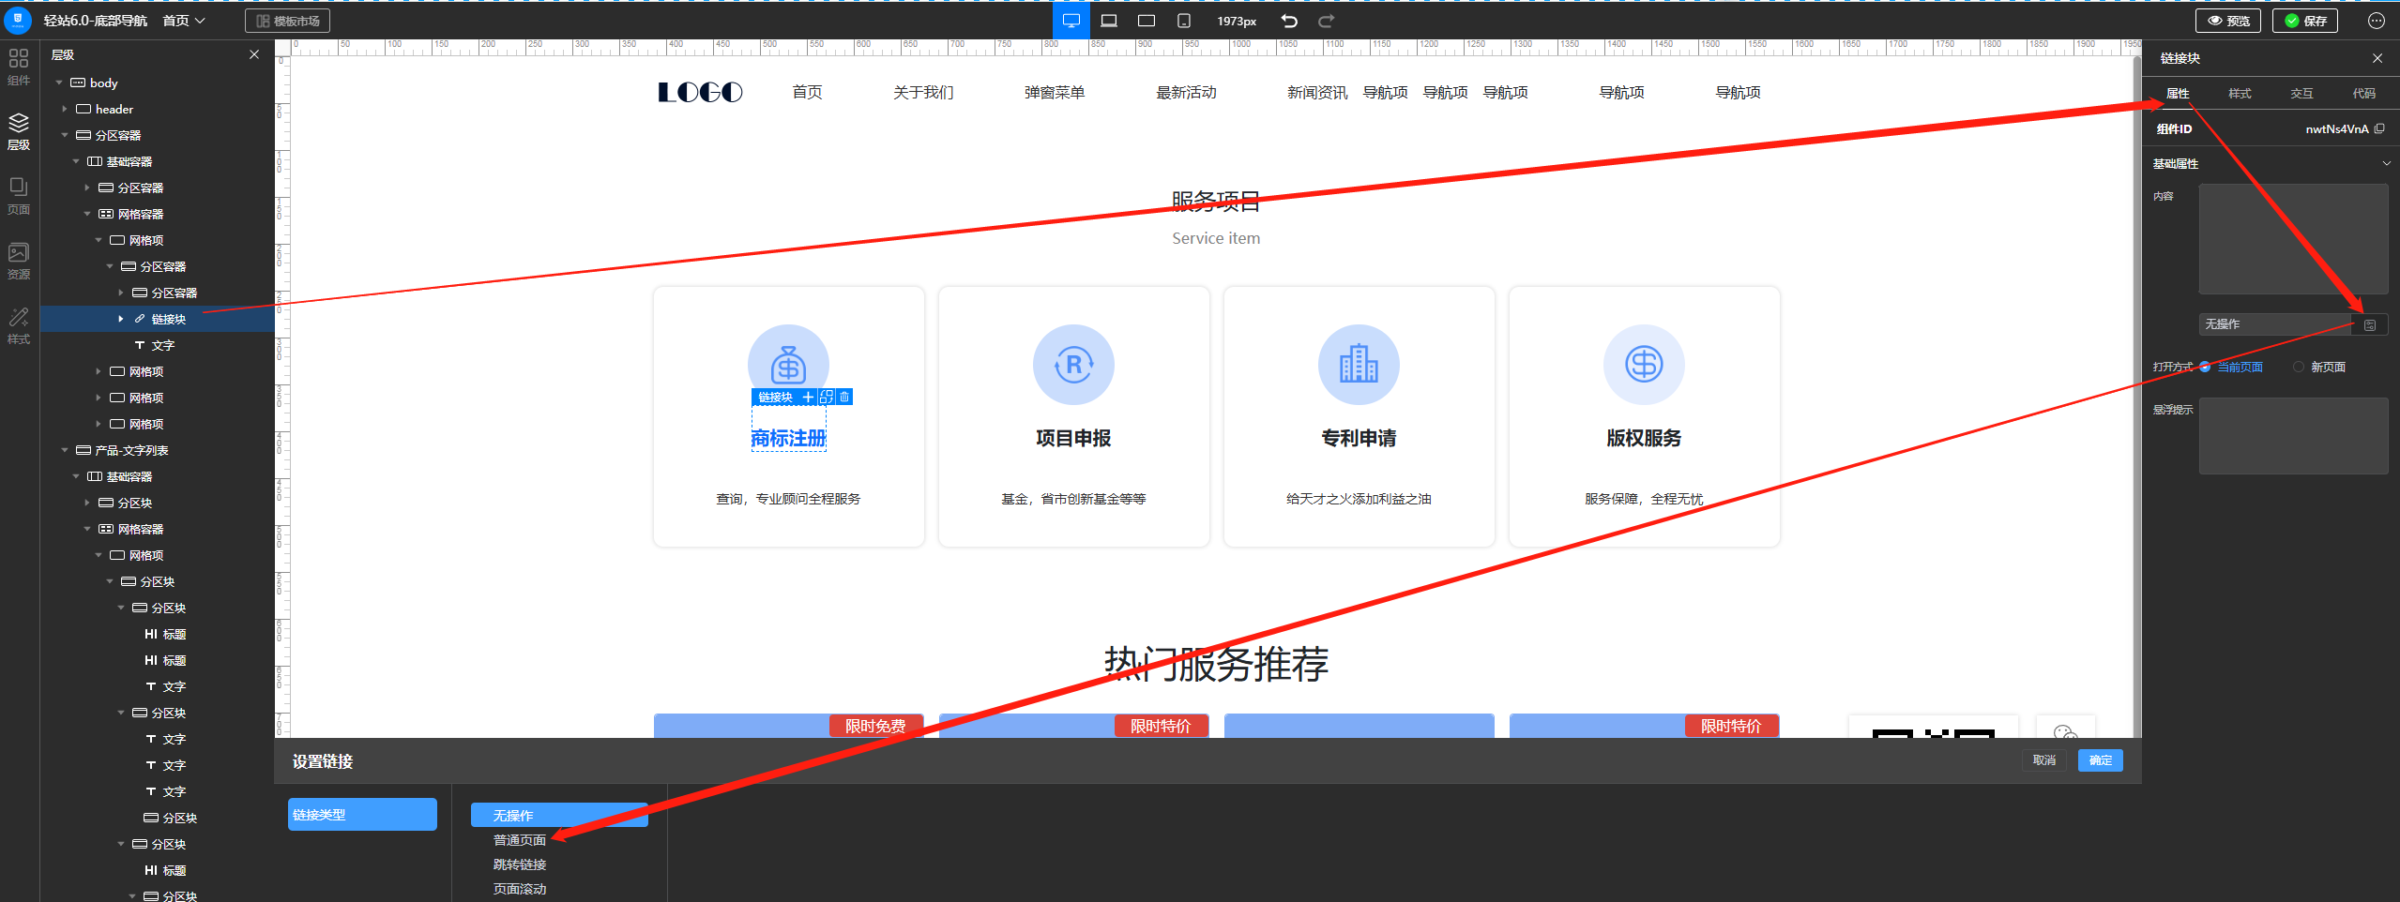The height and width of the screenshot is (902, 2400).
Task: Confirm the 设置链接 dialog with 确定
Action: coord(2101,760)
